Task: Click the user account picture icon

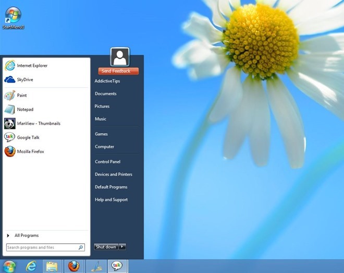Action: (120, 57)
